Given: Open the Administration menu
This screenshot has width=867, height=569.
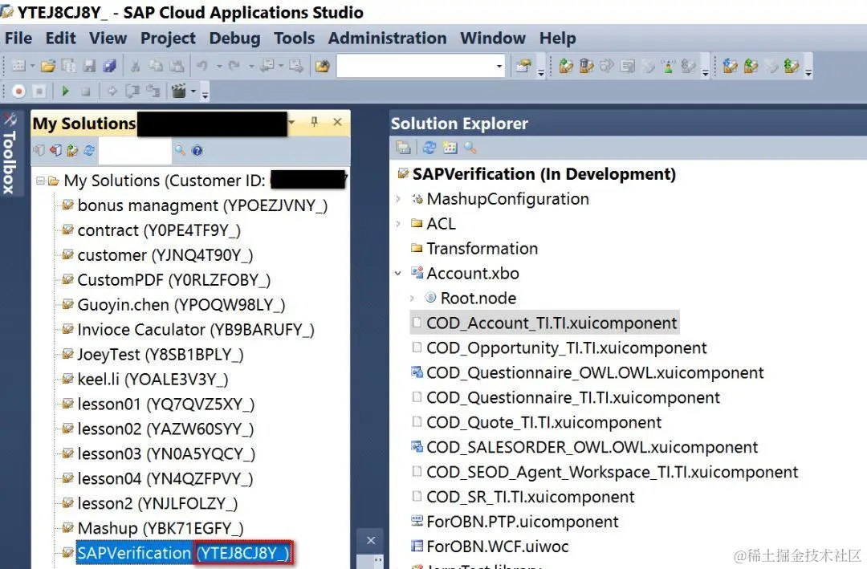Looking at the screenshot, I should coord(387,39).
